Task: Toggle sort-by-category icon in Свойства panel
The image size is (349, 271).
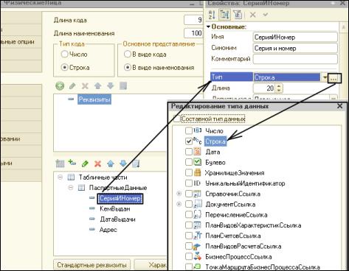Action: (224, 15)
